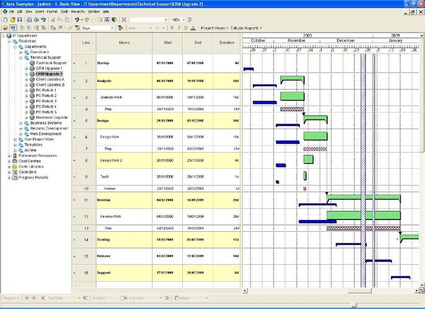Select the Testing task row name
Screen dimensions: 425x309
103,240
